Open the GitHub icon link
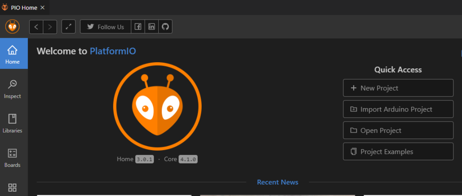 tap(165, 27)
